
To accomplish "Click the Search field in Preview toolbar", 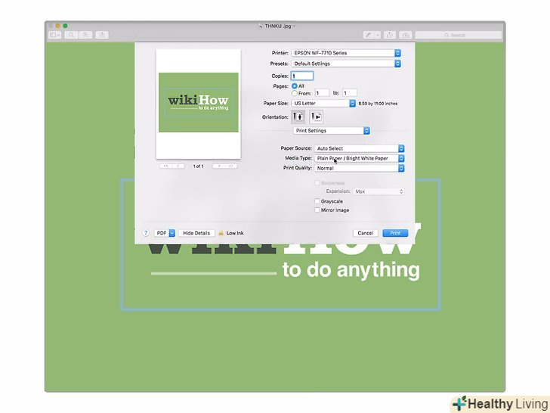I will tap(459, 35).
